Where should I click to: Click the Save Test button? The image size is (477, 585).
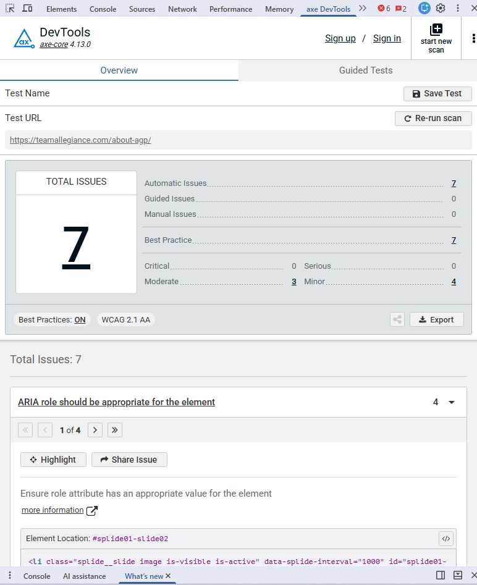pos(437,94)
